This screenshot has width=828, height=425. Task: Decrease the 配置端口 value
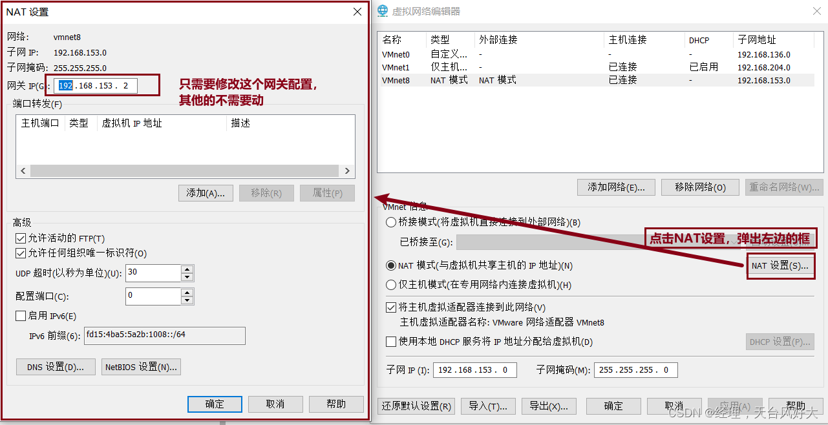point(187,301)
